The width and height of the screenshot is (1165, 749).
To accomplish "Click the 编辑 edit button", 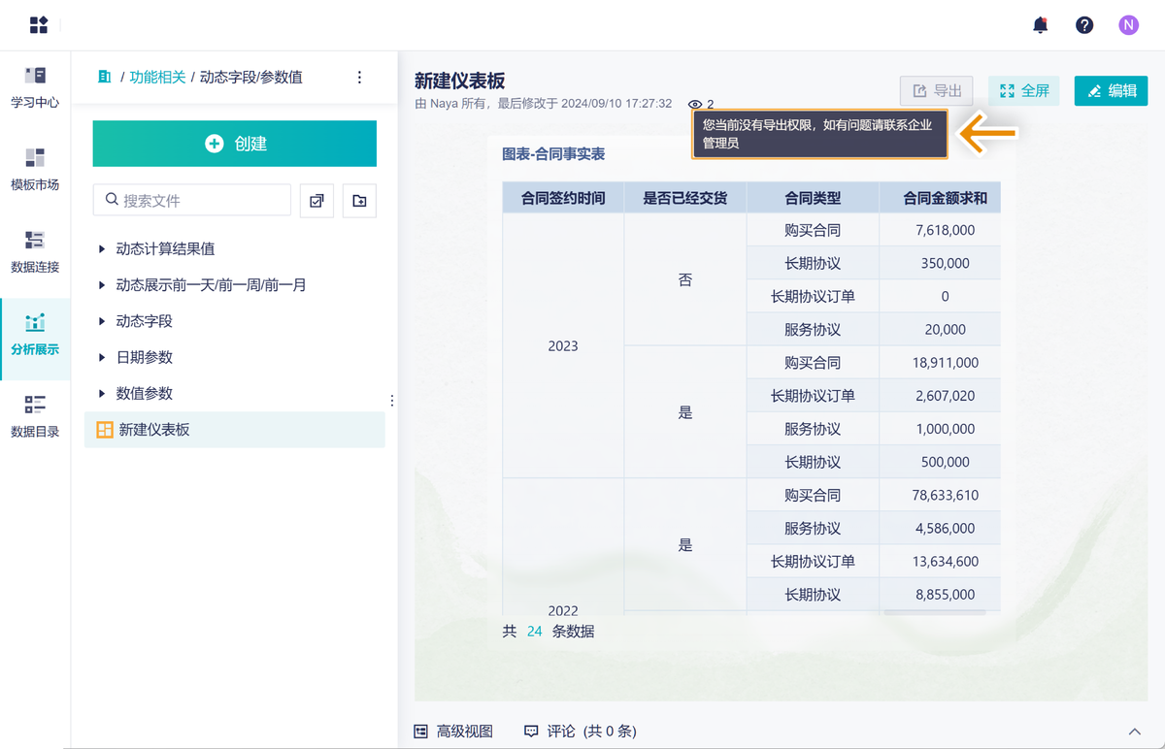I will pos(1111,90).
